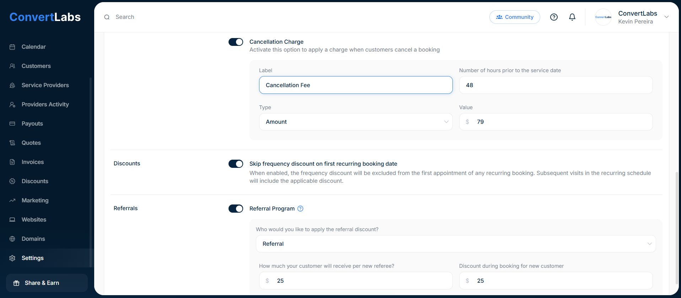Click the hours prior input showing 48
The width and height of the screenshot is (681, 298).
(x=556, y=85)
